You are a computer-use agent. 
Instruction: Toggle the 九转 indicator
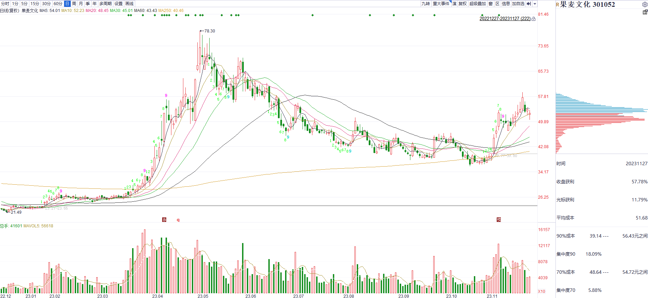point(426,3)
